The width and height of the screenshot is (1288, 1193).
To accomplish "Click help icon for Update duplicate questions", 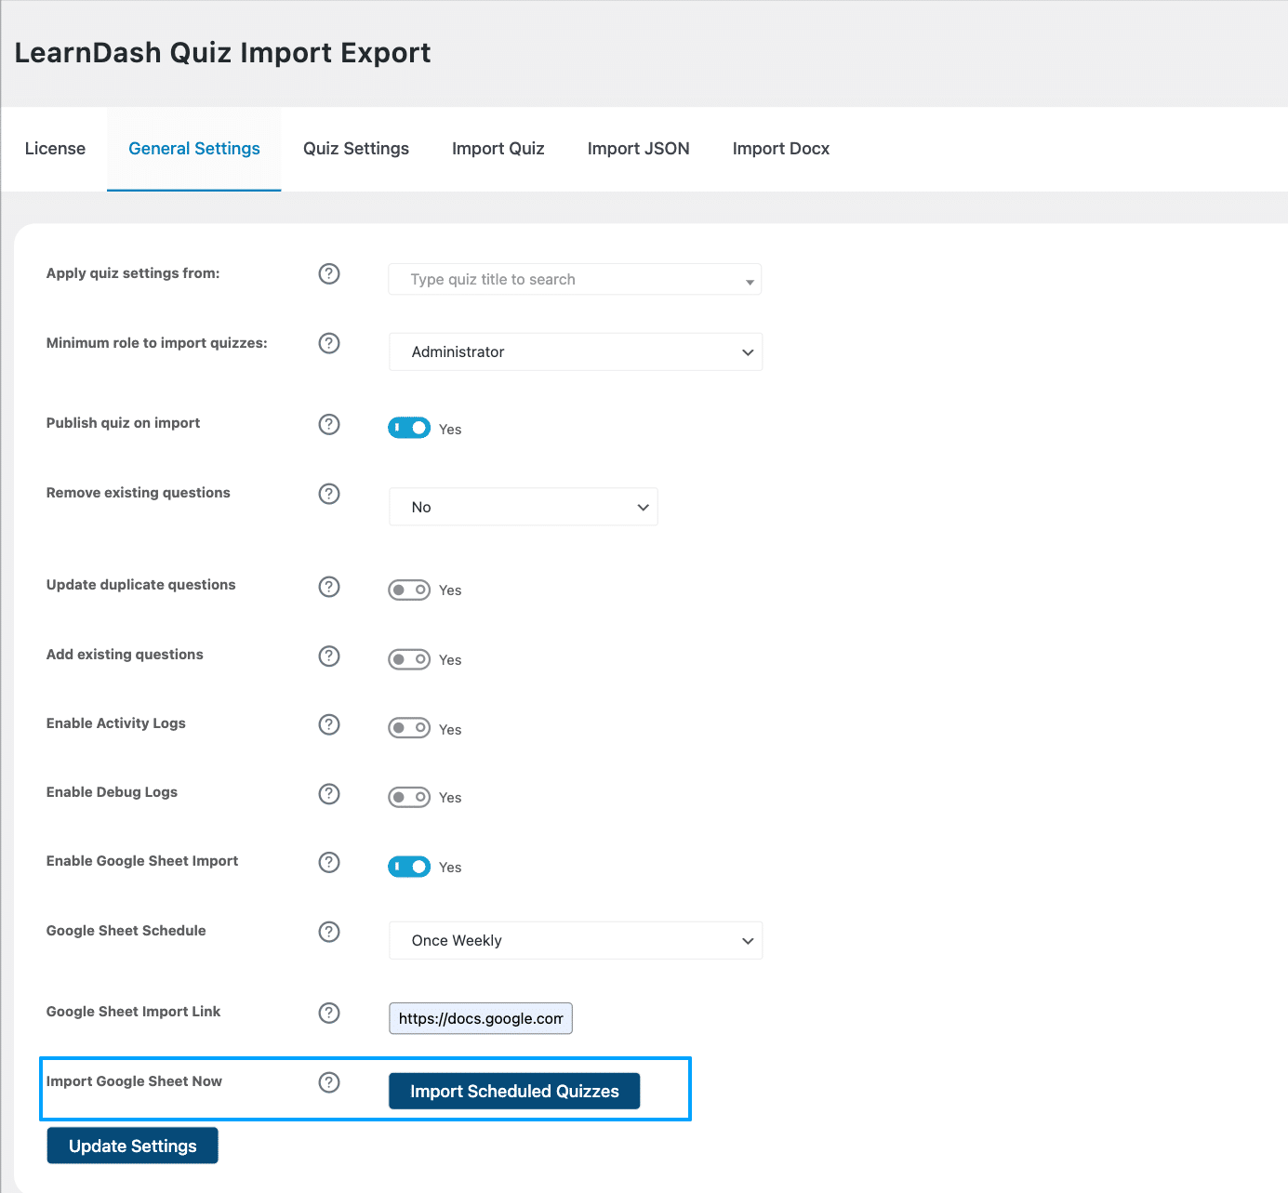I will click(329, 587).
